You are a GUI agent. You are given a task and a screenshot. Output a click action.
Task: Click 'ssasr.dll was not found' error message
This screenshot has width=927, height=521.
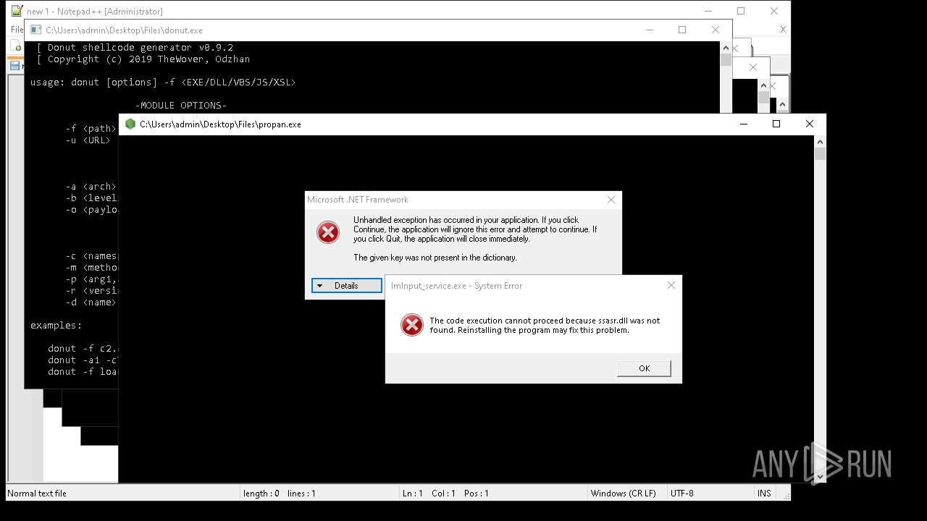pos(545,325)
